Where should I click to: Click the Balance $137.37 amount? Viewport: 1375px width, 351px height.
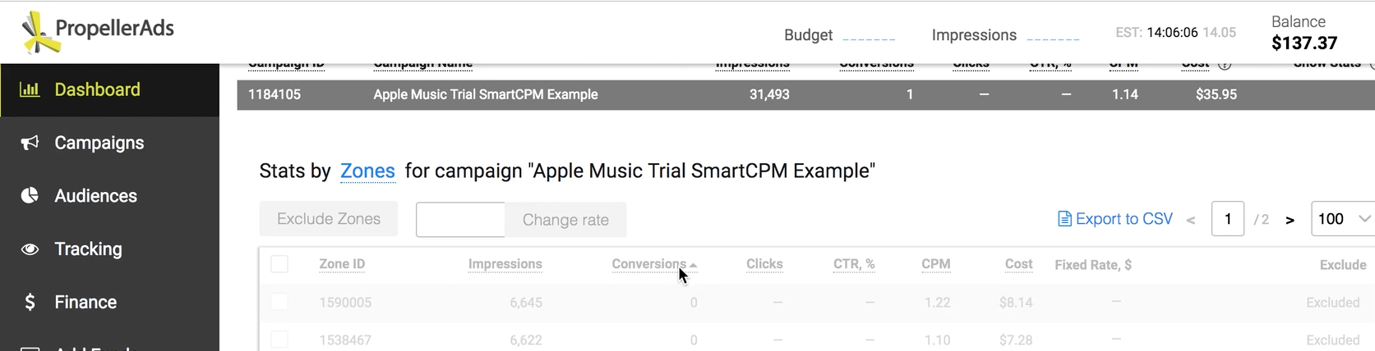1304,43
